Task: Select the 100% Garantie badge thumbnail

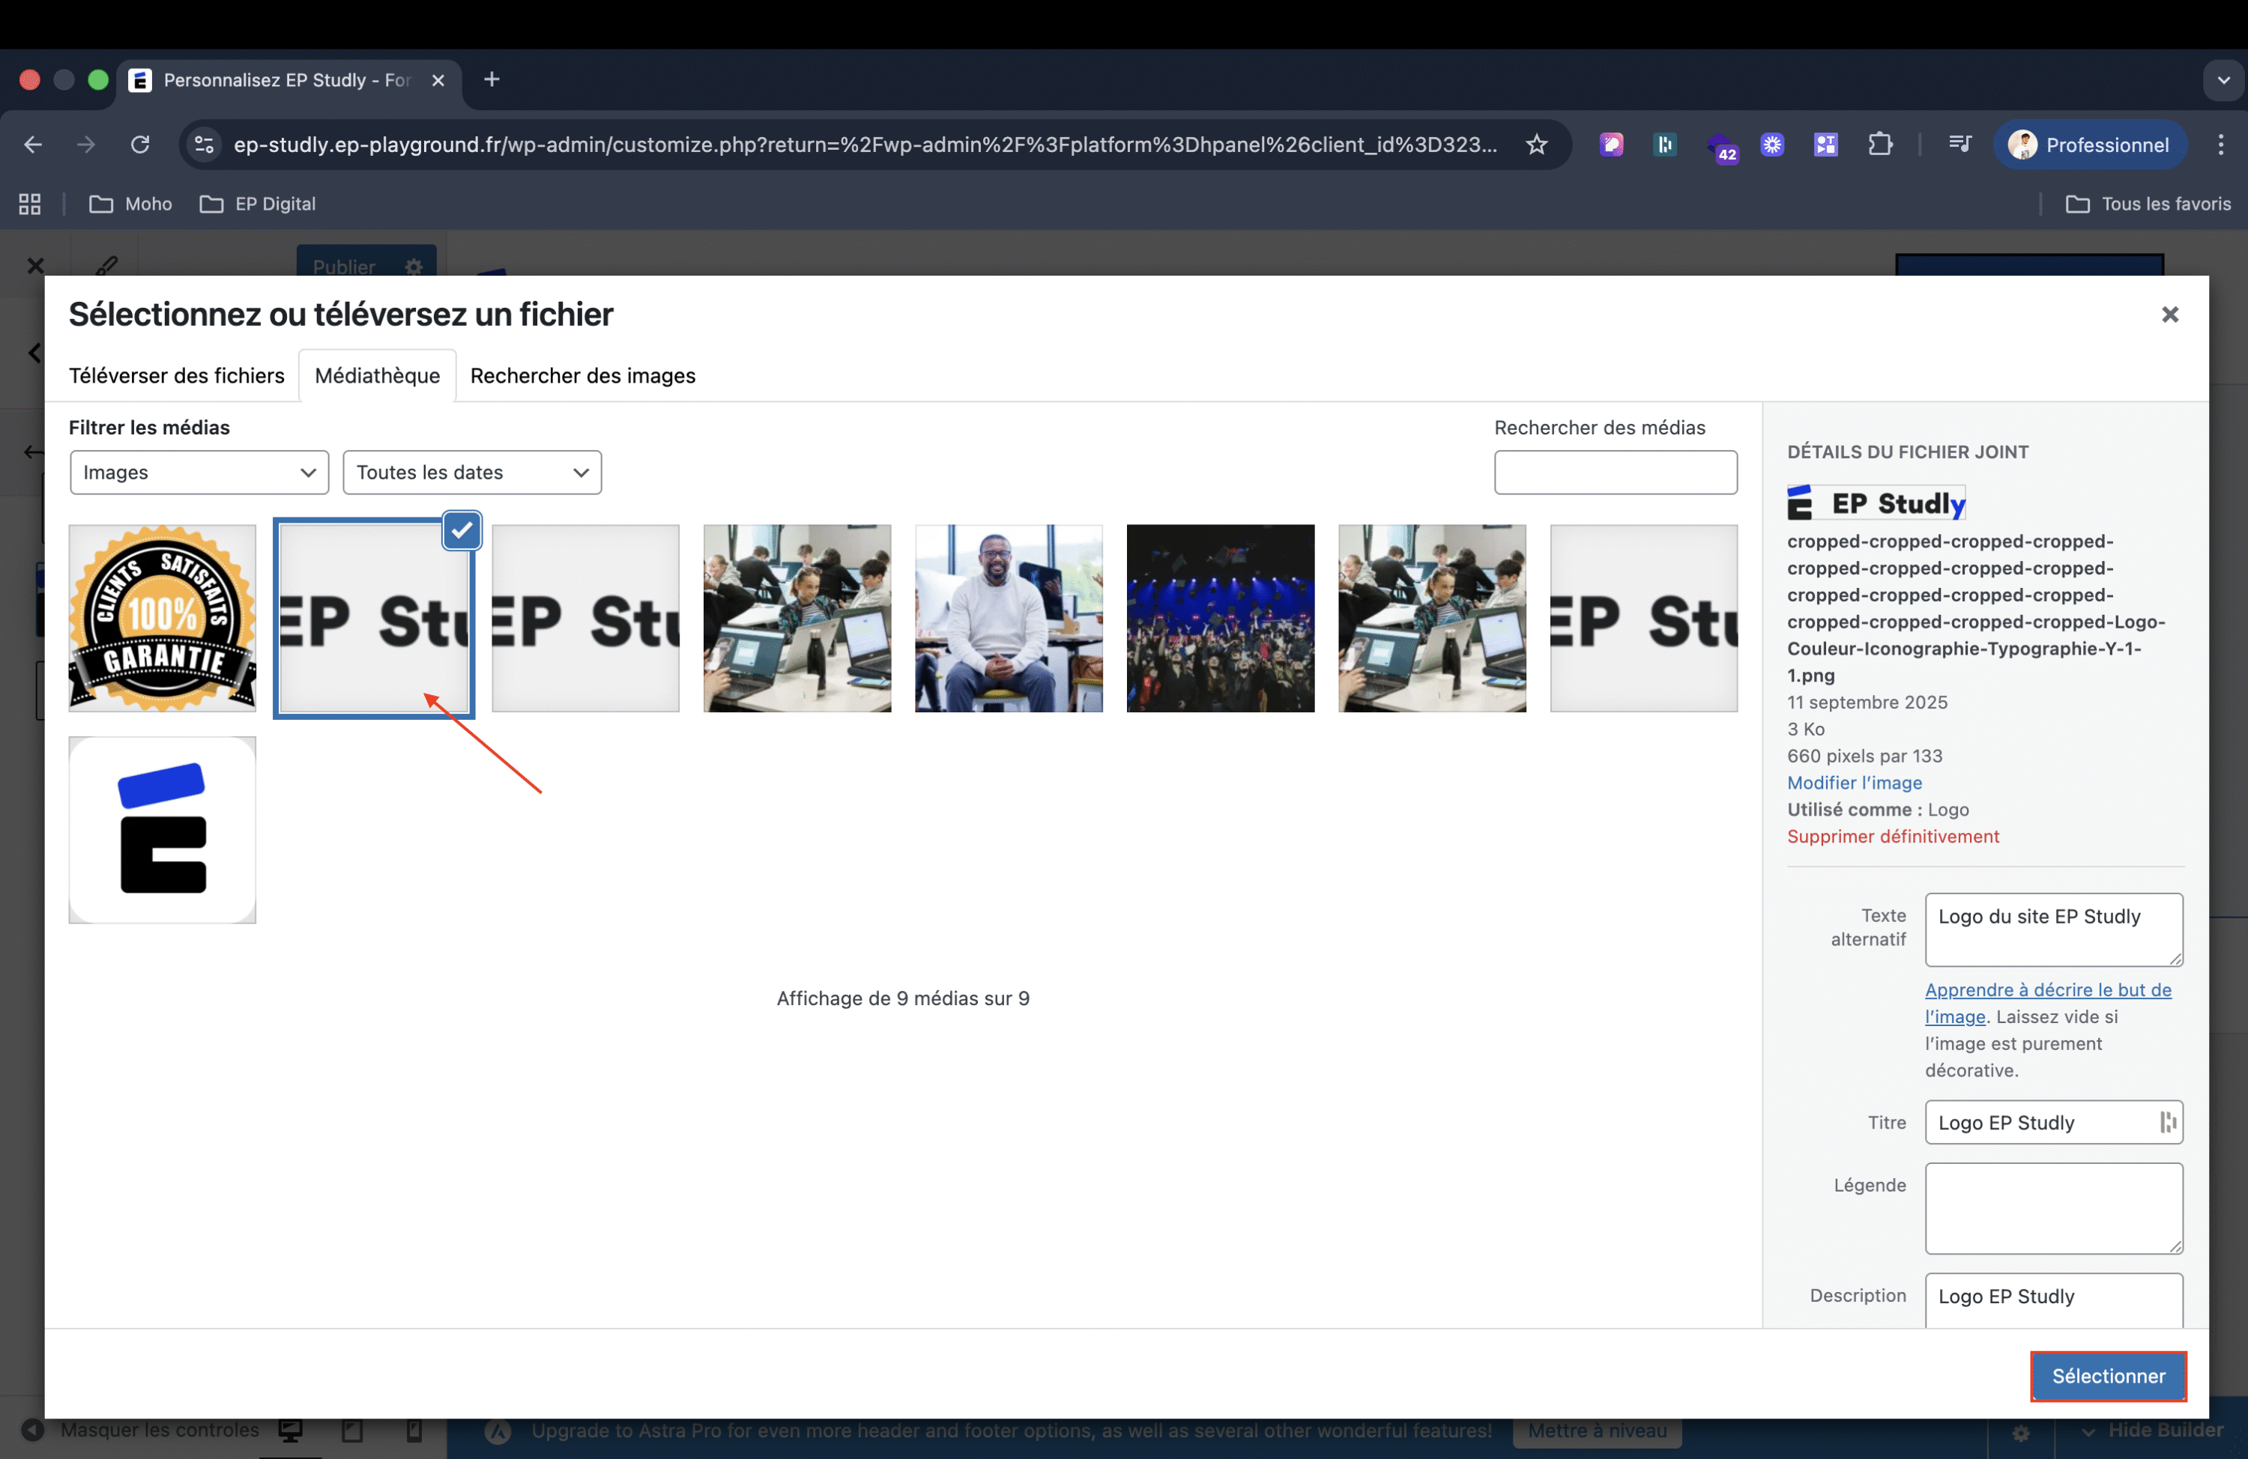Action: (163, 619)
